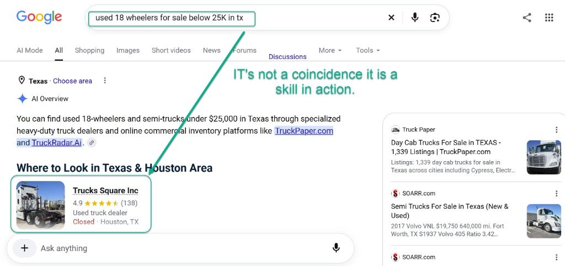Use the microphone in the Ask anything bar
This screenshot has height=266, width=565.
pos(336,248)
